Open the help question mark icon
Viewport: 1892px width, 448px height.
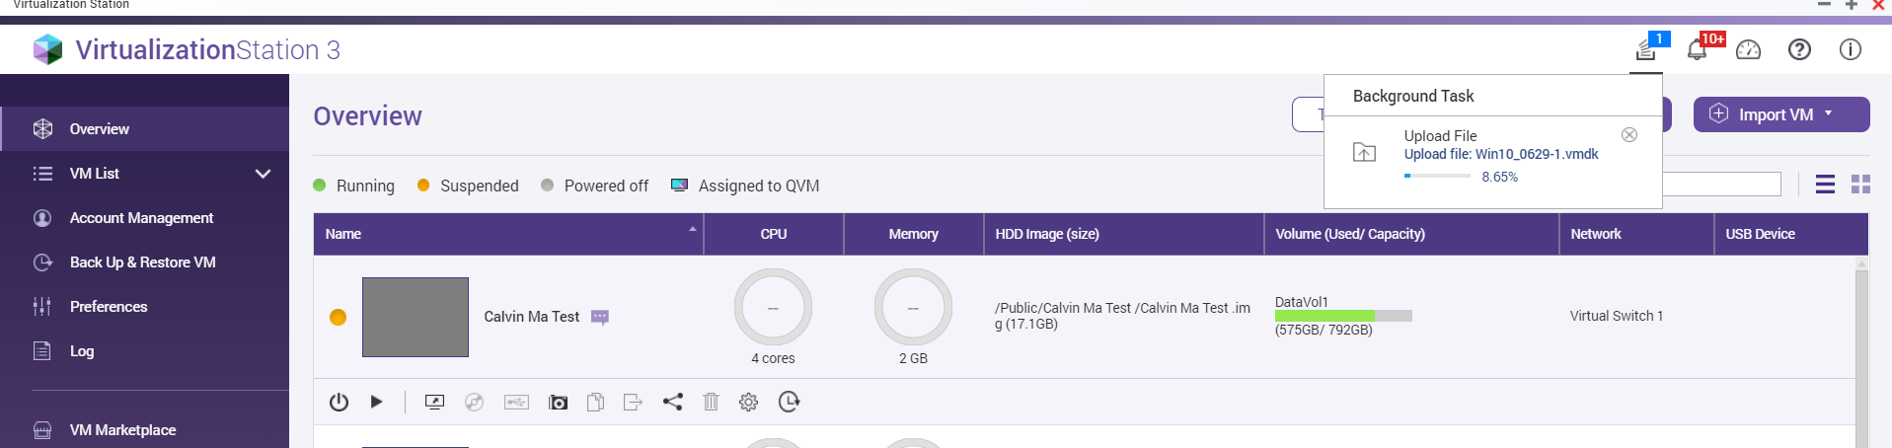pos(1799,49)
